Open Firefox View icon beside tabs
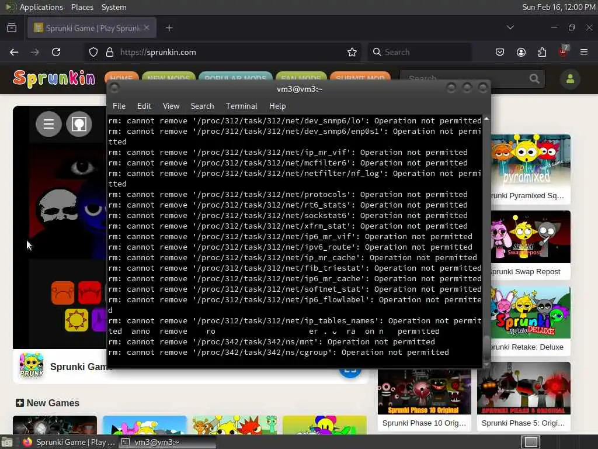598x449 pixels. click(x=12, y=28)
